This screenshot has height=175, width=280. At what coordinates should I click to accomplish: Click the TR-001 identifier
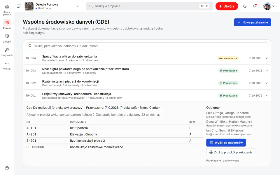31,96
